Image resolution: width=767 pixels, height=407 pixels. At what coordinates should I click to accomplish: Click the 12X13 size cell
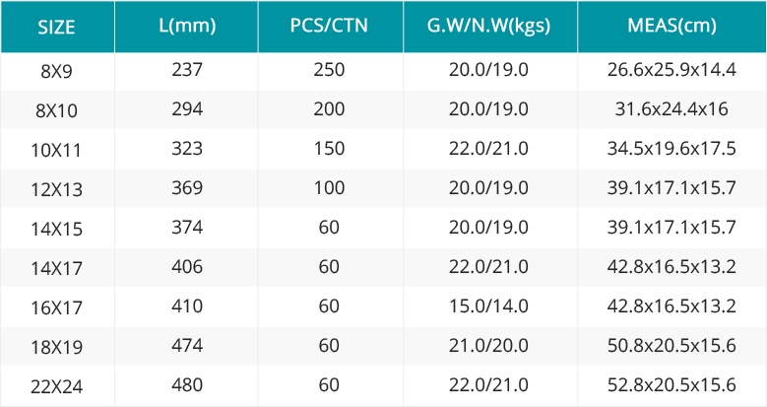point(57,189)
